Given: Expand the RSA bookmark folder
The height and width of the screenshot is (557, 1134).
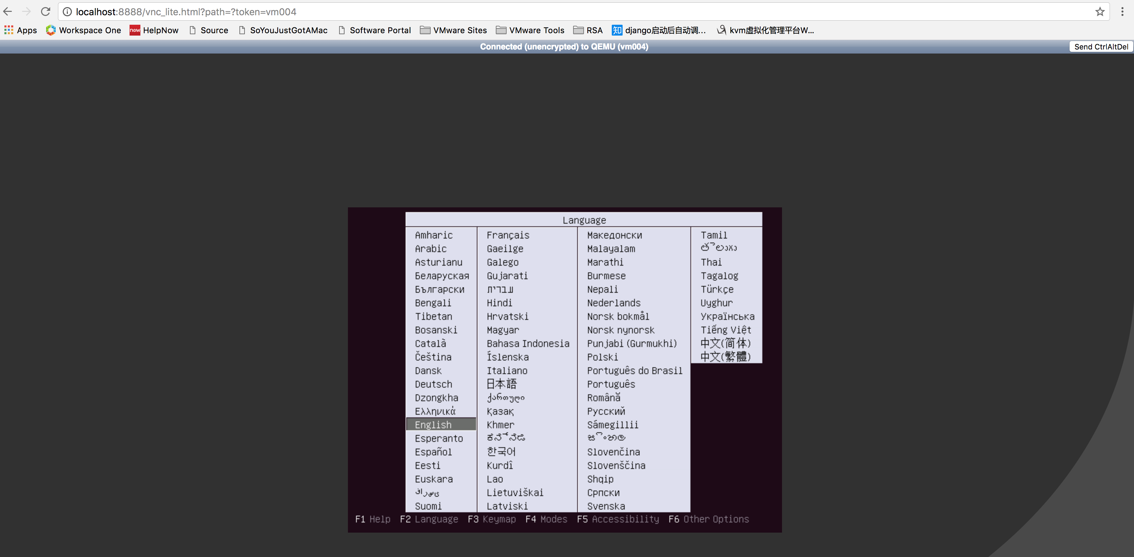Looking at the screenshot, I should [x=588, y=30].
